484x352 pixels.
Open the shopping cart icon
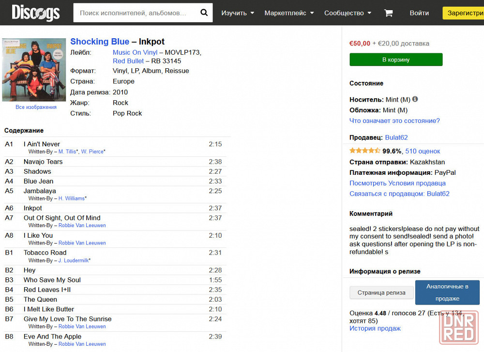388,13
